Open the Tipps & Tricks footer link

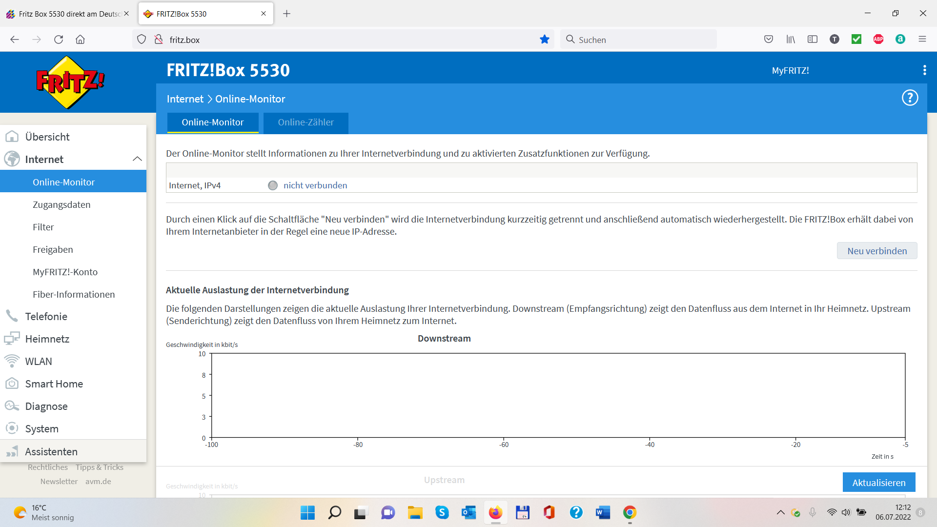tap(100, 467)
